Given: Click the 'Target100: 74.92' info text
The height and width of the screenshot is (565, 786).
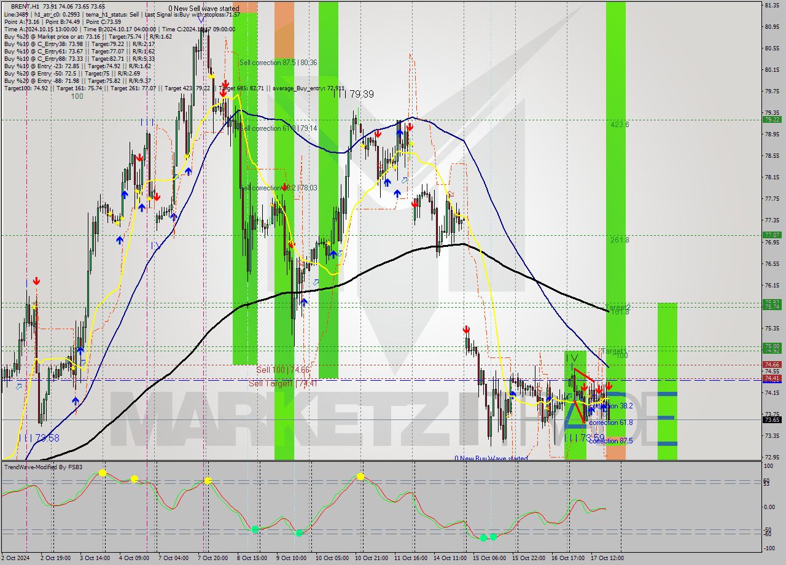Looking at the screenshot, I should pos(26,88).
